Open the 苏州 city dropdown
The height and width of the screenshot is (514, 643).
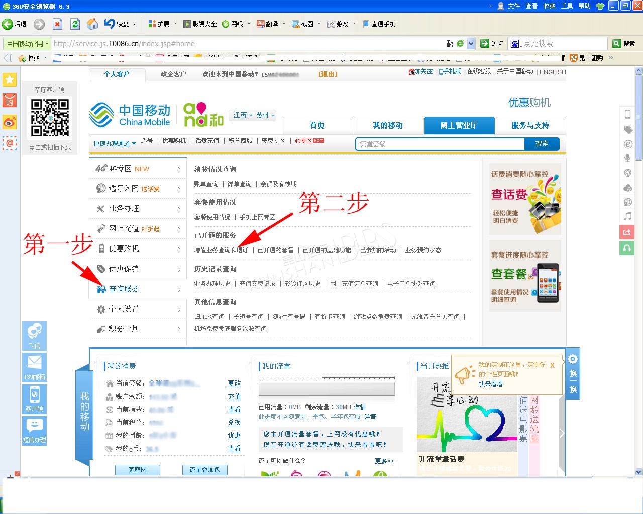(266, 115)
